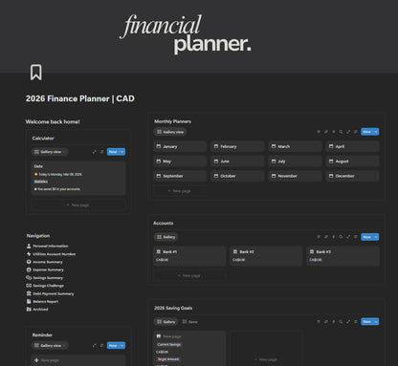Click New button in 2026 Saving Goals

click(x=366, y=322)
